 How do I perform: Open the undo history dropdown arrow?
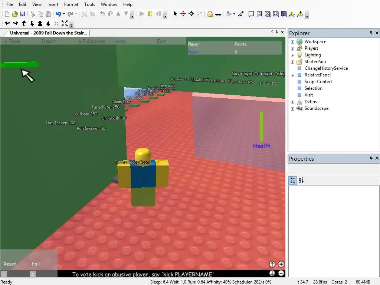click(x=64, y=14)
